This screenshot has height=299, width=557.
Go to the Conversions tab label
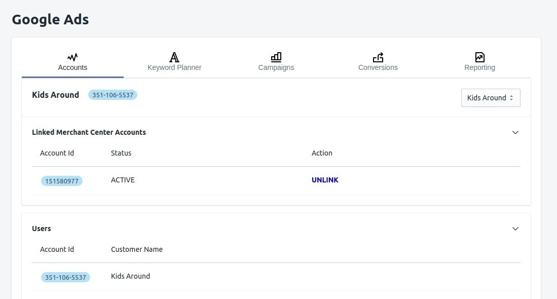(378, 67)
